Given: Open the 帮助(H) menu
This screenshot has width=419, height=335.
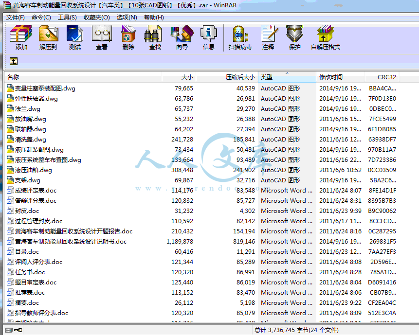Looking at the screenshot, I should (x=154, y=18).
